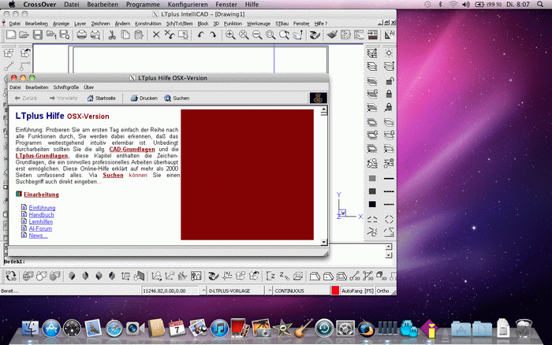Viewport: 552px width, 345px height.
Task: Open the Lernhilfen link
Action: click(x=41, y=221)
